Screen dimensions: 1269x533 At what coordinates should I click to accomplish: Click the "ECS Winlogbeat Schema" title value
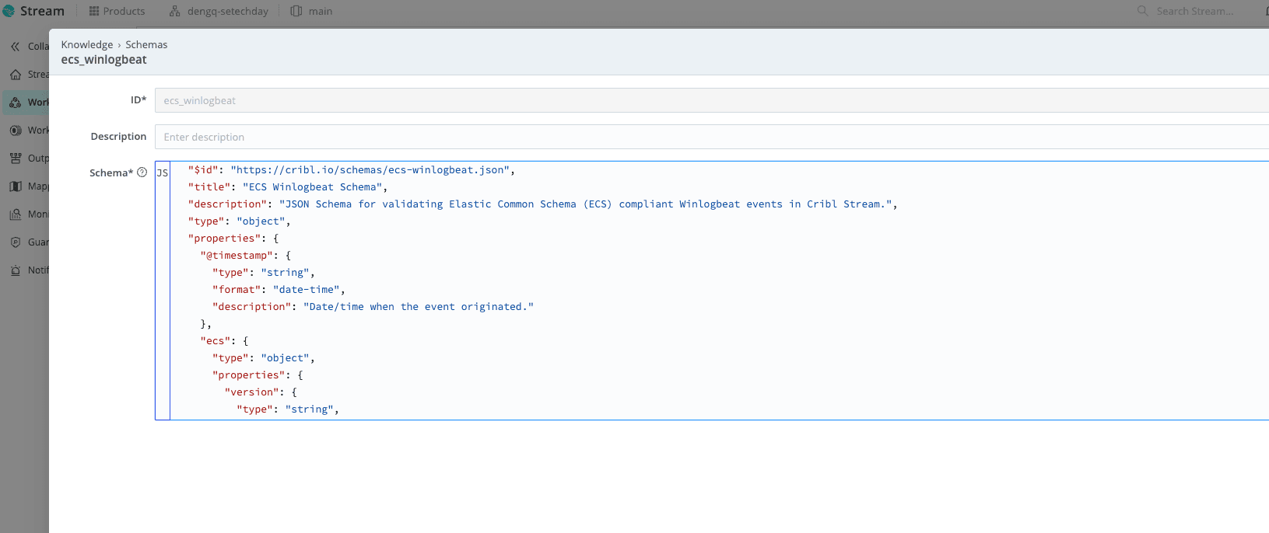(x=312, y=187)
